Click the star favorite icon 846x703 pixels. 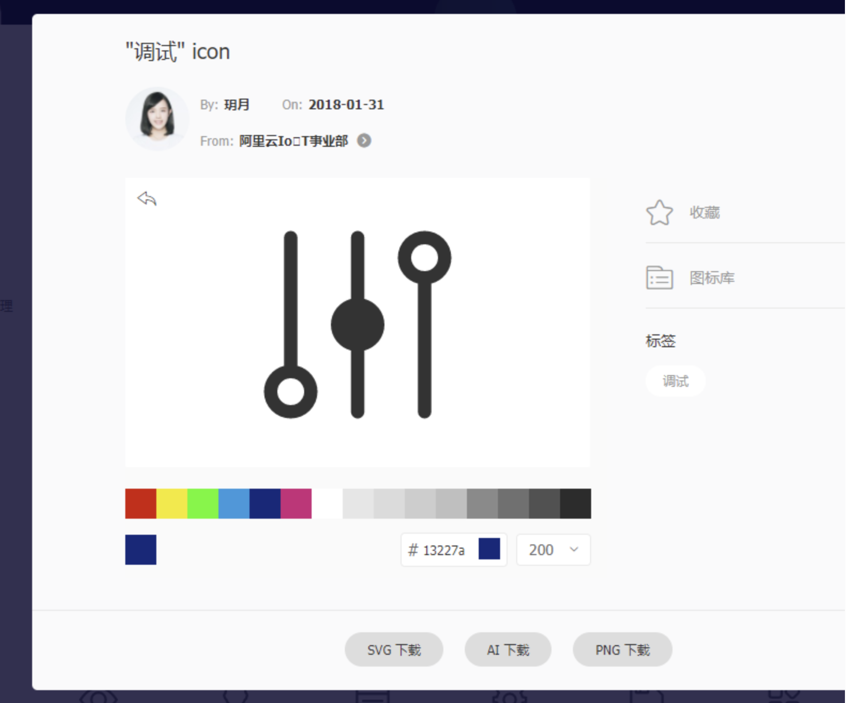(x=659, y=213)
